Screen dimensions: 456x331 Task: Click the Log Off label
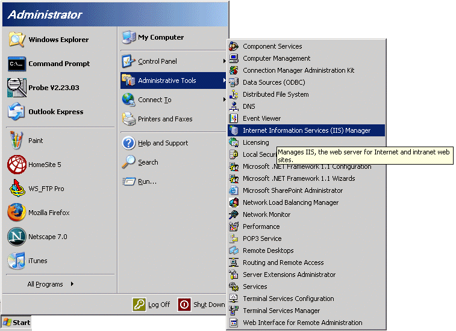pos(159,305)
